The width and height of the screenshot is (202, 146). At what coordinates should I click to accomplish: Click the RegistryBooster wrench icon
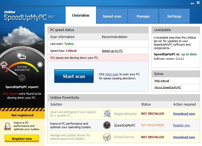click(x=107, y=114)
